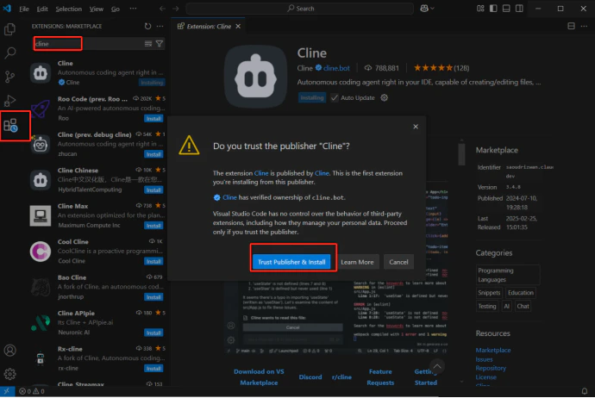
Task: Open the Extensions view icon
Action: (x=10, y=126)
